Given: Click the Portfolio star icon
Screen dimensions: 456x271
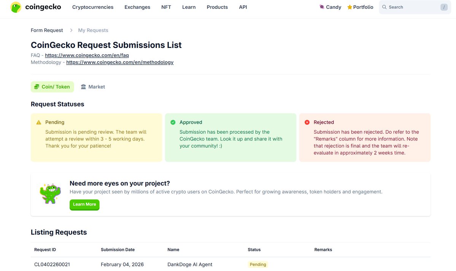Looking at the screenshot, I should point(350,7).
